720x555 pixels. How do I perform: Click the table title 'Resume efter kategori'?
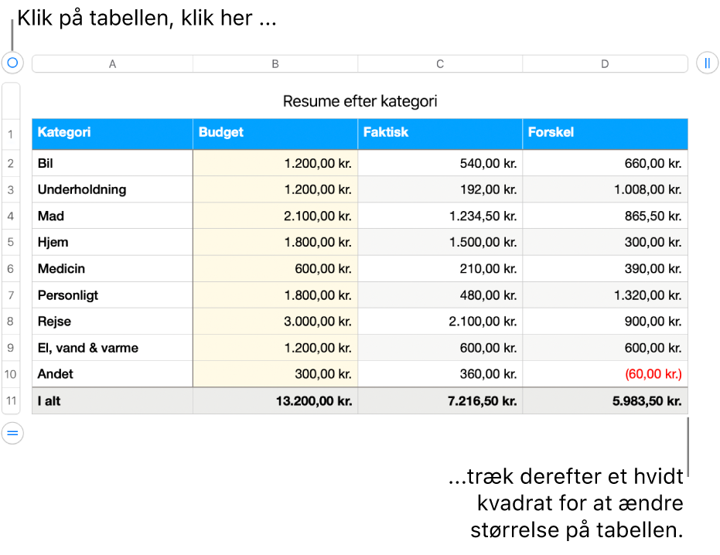click(x=360, y=101)
